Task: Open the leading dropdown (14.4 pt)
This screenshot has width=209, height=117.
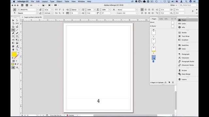Action: coord(52,13)
